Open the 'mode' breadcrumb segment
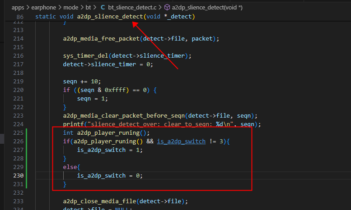Viewport: 351px width, 210px height. 71,7
